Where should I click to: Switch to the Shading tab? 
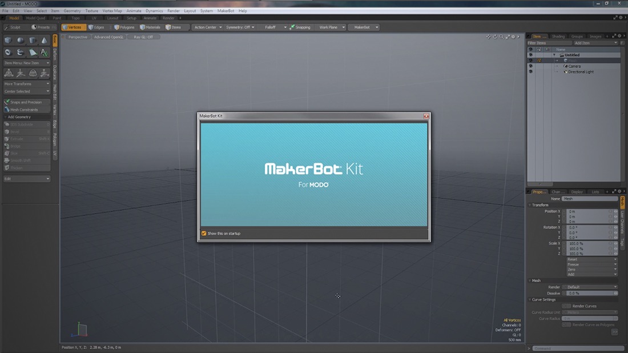pos(558,37)
